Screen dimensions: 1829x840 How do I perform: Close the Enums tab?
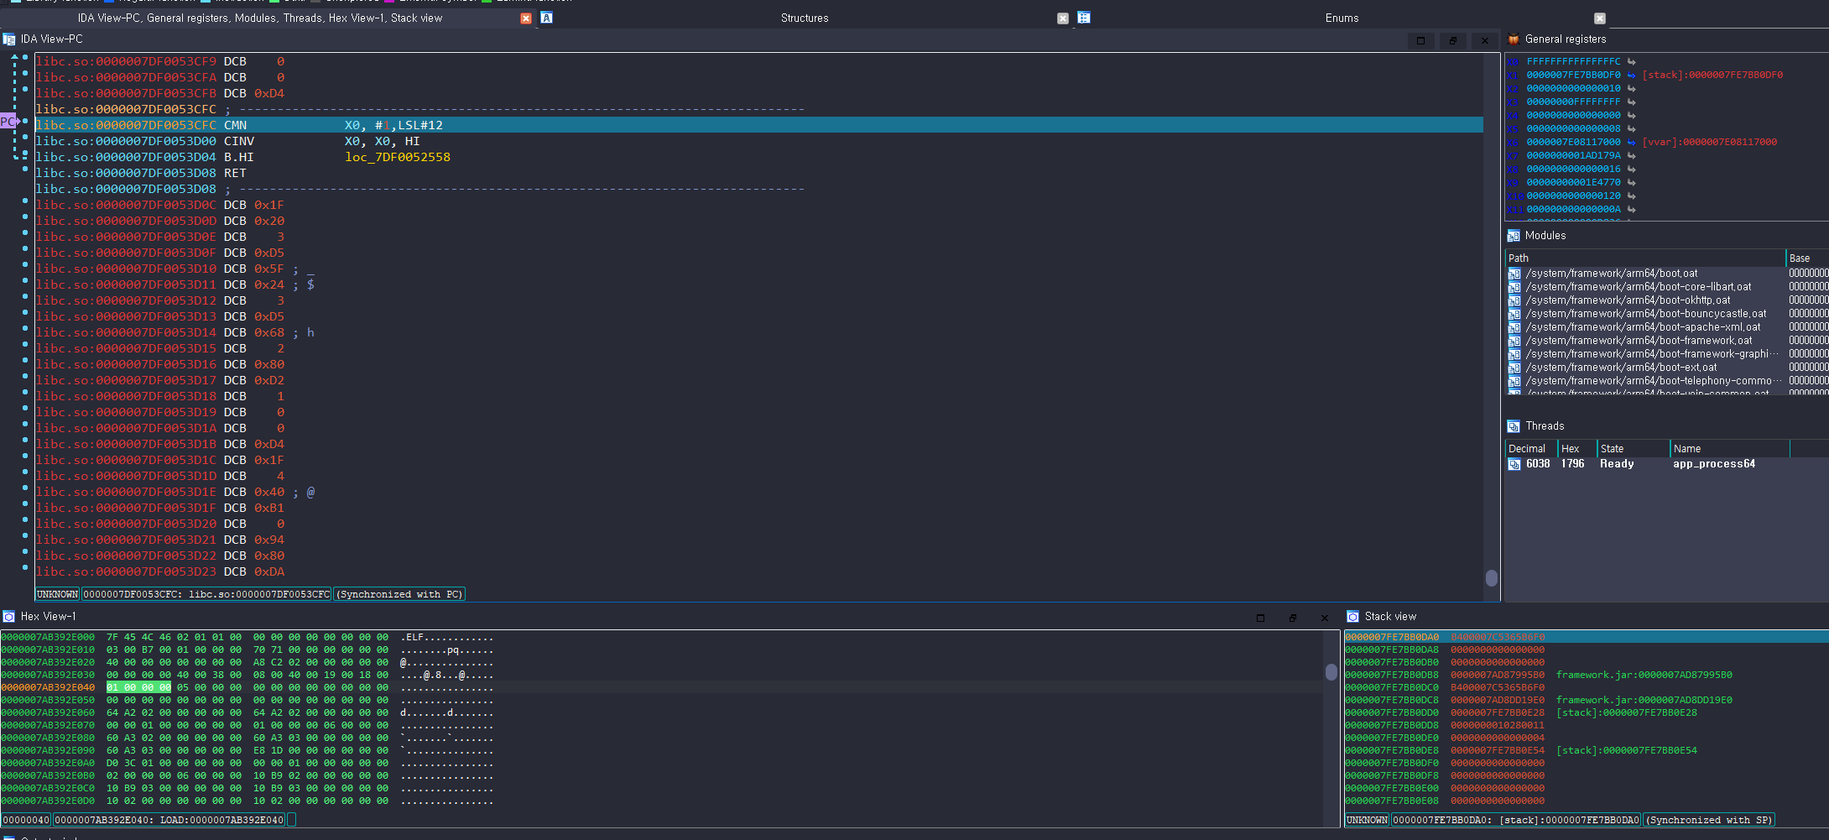tap(1600, 18)
